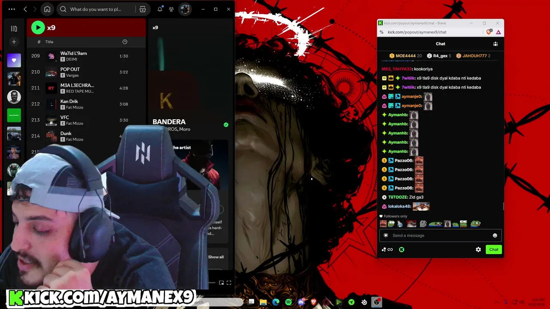Open the Spotify profile avatar menu
550x309 pixels.
[185, 9]
